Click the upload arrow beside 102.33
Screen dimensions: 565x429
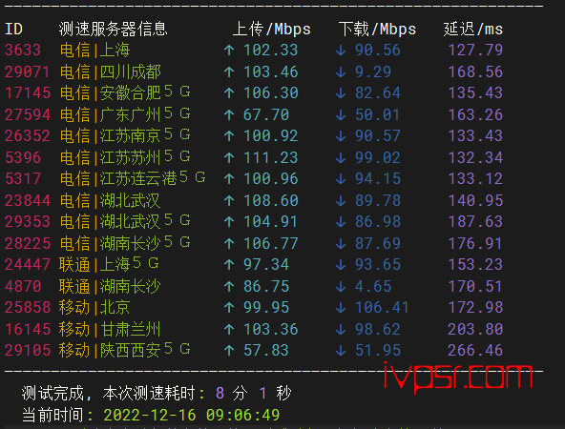point(229,51)
